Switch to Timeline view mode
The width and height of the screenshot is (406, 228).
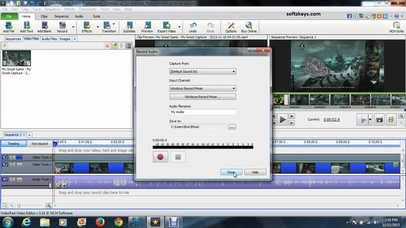(13, 143)
